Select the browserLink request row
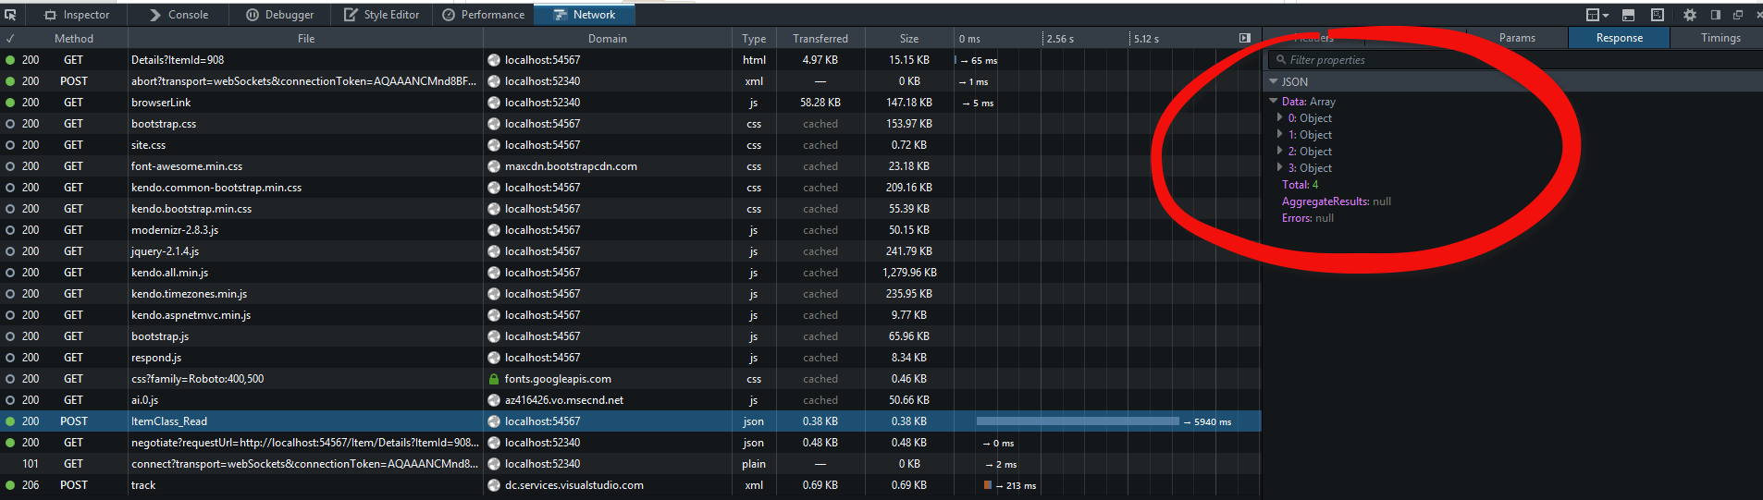 (x=631, y=103)
